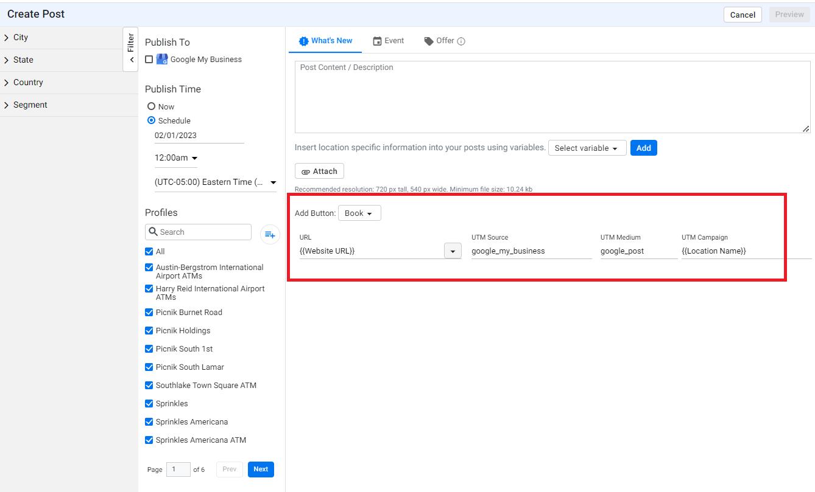Click the Attach button
The height and width of the screenshot is (492, 815).
click(319, 172)
